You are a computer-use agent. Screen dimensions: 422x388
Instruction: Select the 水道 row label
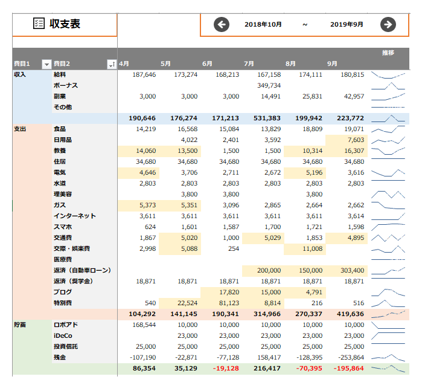pos(60,183)
